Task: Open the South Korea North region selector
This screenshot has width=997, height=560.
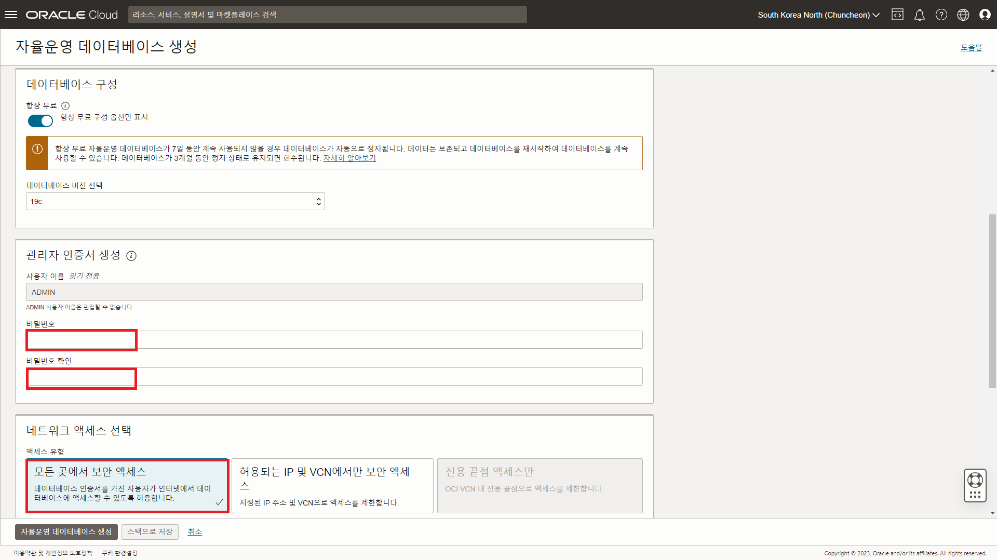Action: coord(818,15)
